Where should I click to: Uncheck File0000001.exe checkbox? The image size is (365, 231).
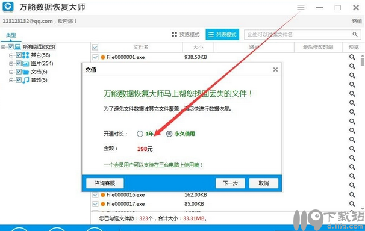(95, 57)
